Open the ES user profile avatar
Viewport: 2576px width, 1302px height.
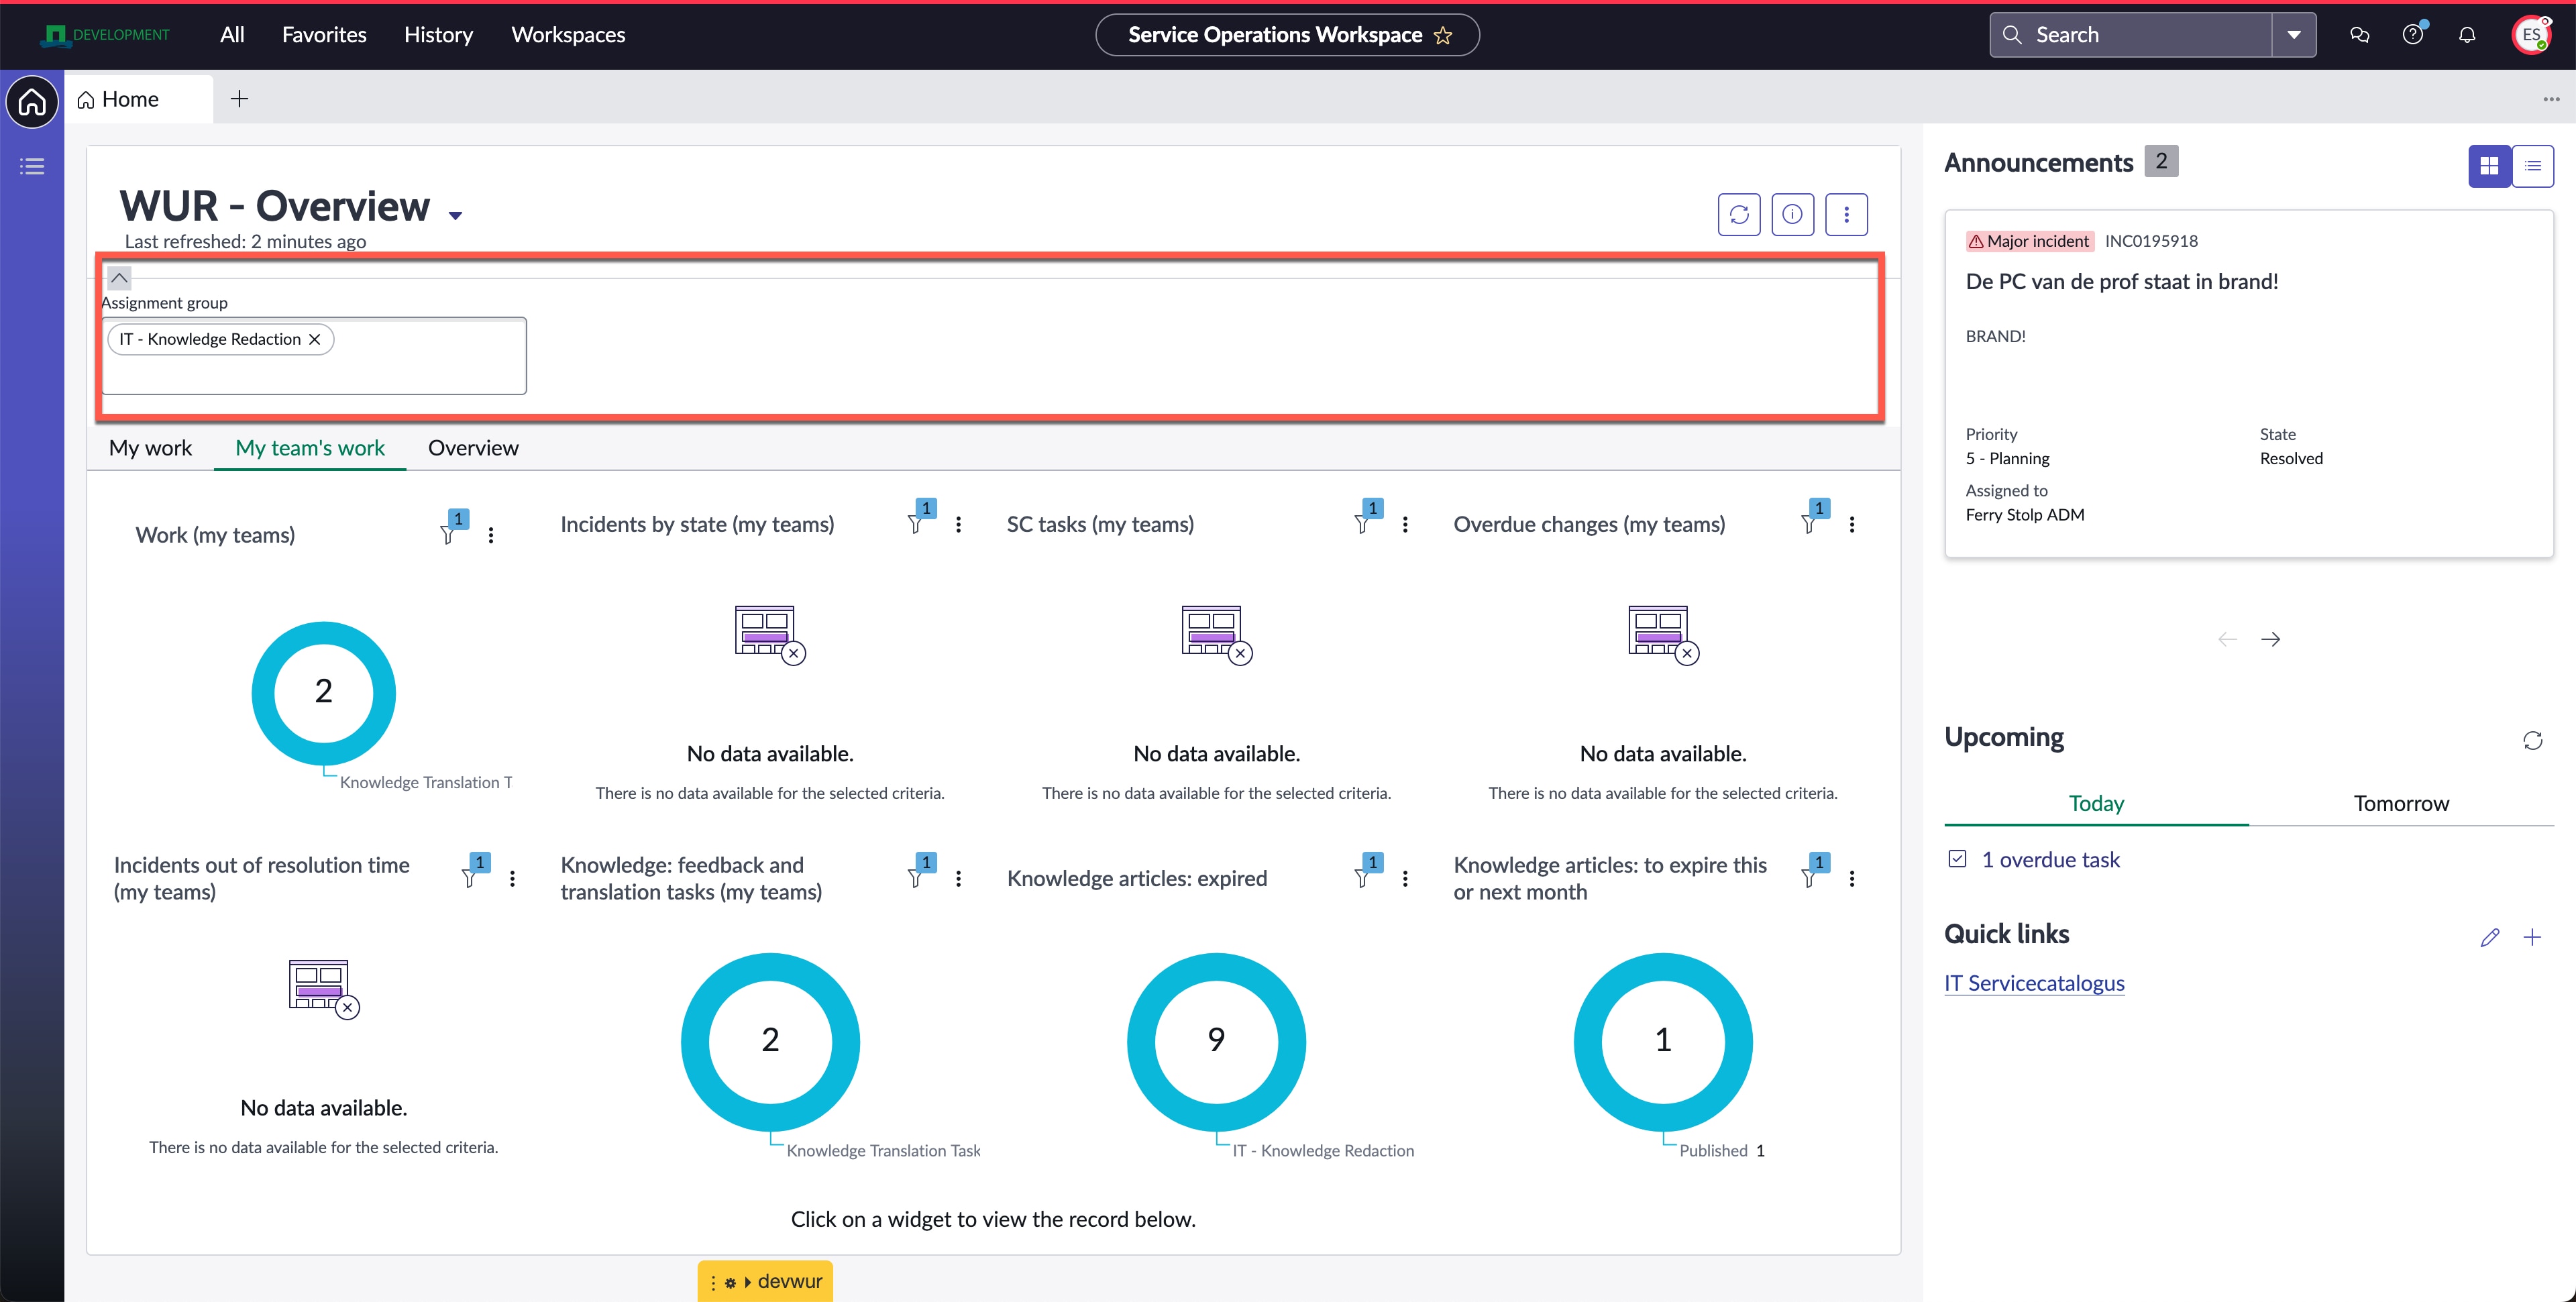pyautogui.click(x=2531, y=35)
